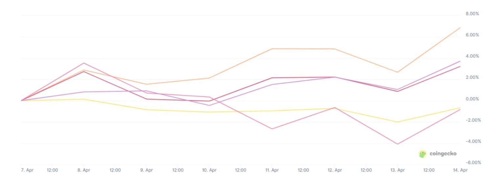493x179 pixels.
Task: Click the 14. Apr axis label
Action: pos(460,170)
